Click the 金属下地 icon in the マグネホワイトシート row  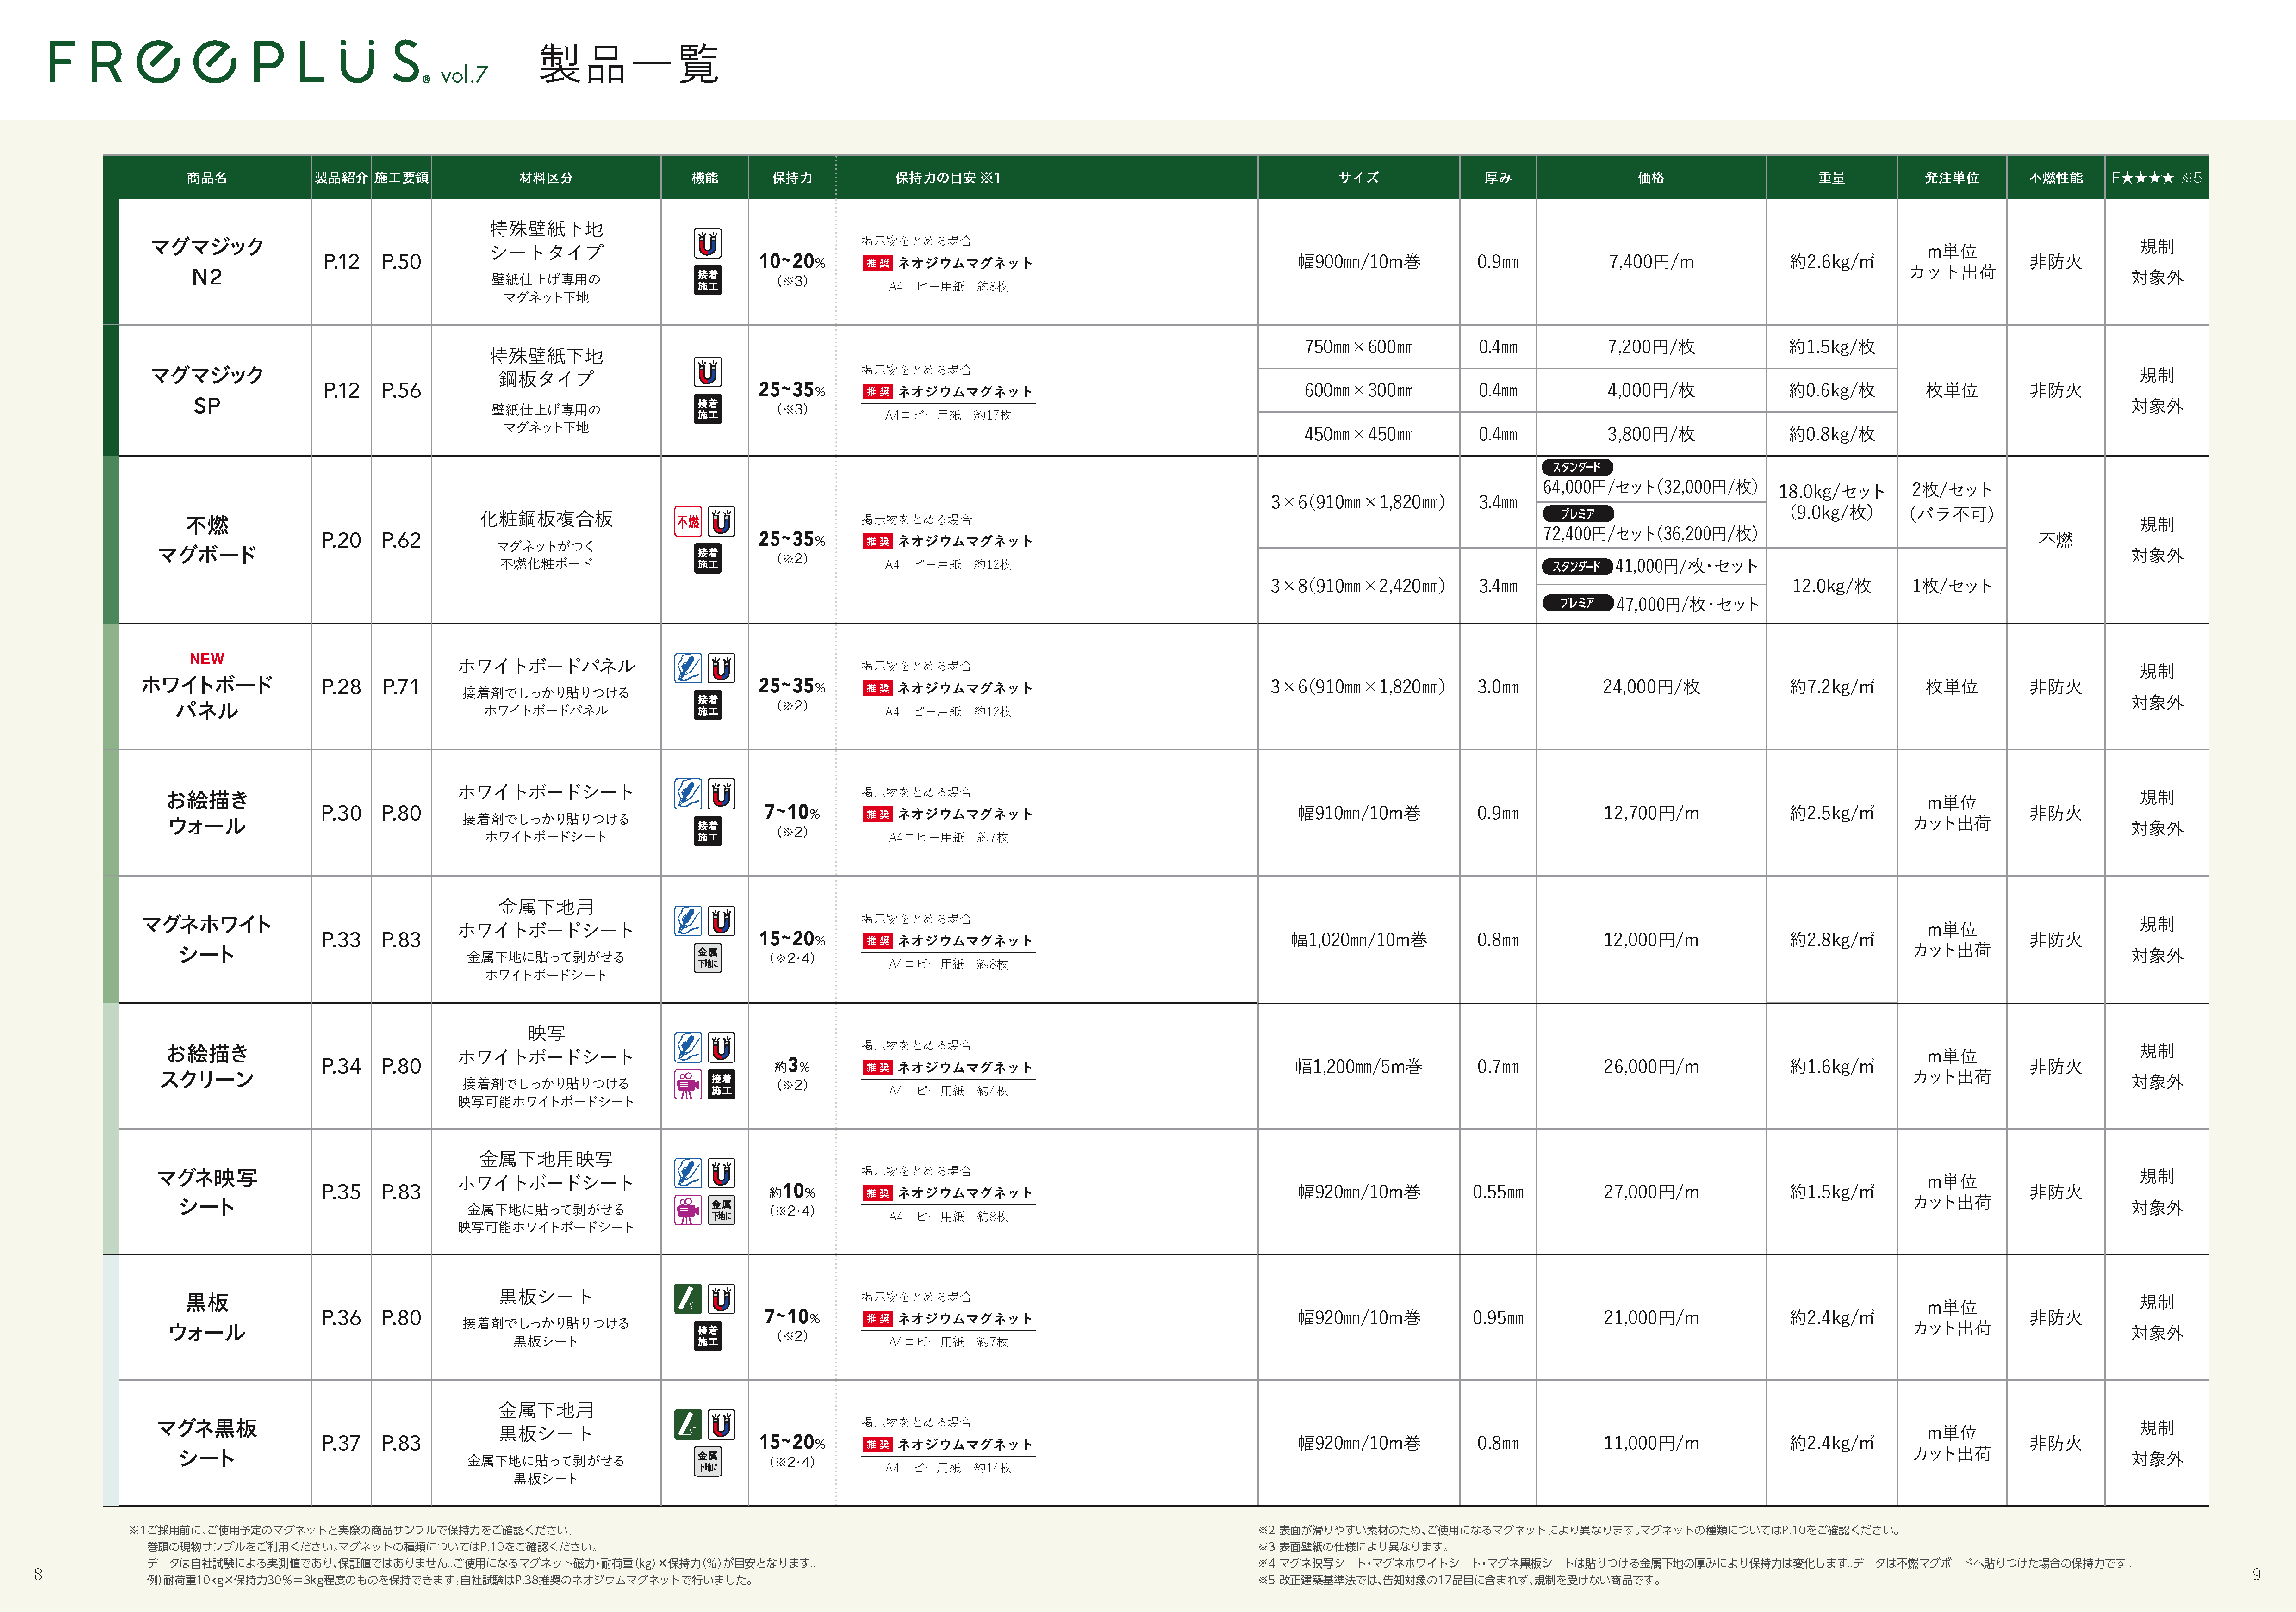707,957
